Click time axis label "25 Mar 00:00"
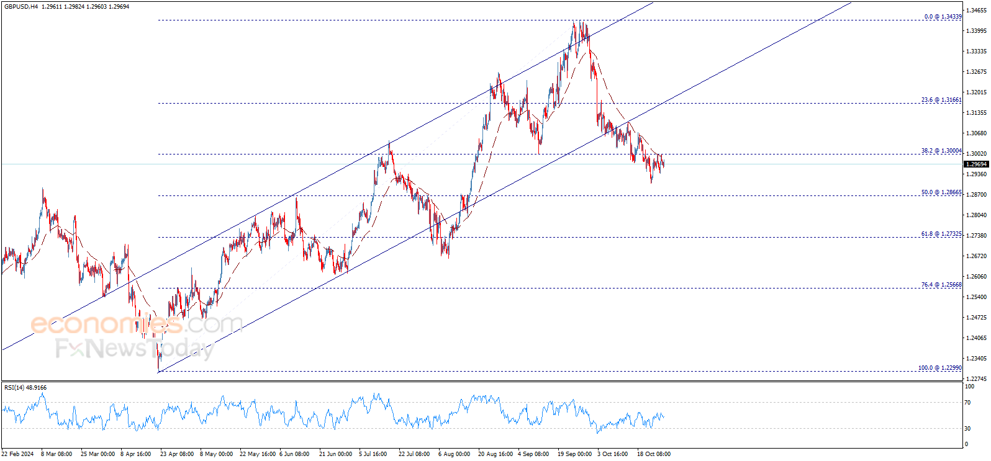 pos(97,454)
